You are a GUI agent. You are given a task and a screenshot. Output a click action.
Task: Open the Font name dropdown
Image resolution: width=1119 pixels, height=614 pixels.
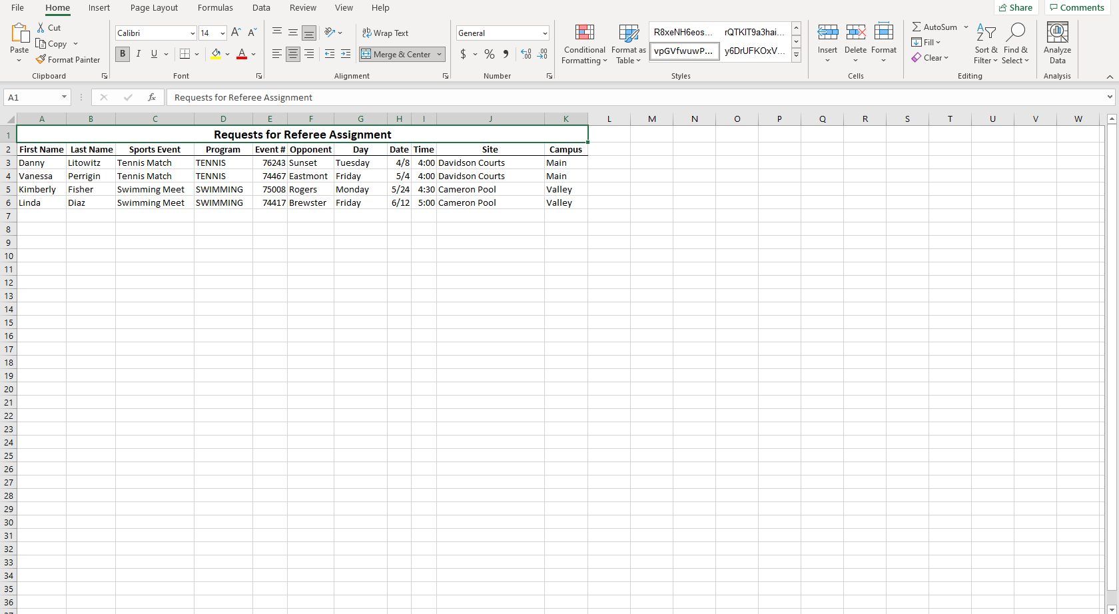[192, 33]
